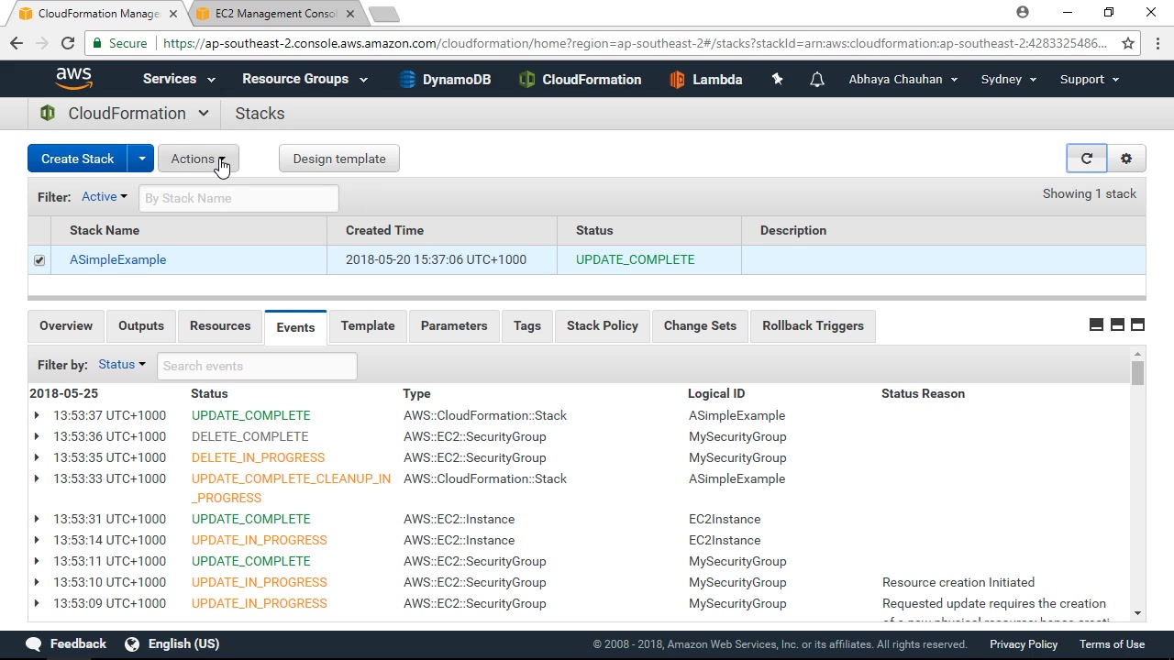Click the events list scrollbar thumb
The height and width of the screenshot is (660, 1174).
pyautogui.click(x=1138, y=373)
